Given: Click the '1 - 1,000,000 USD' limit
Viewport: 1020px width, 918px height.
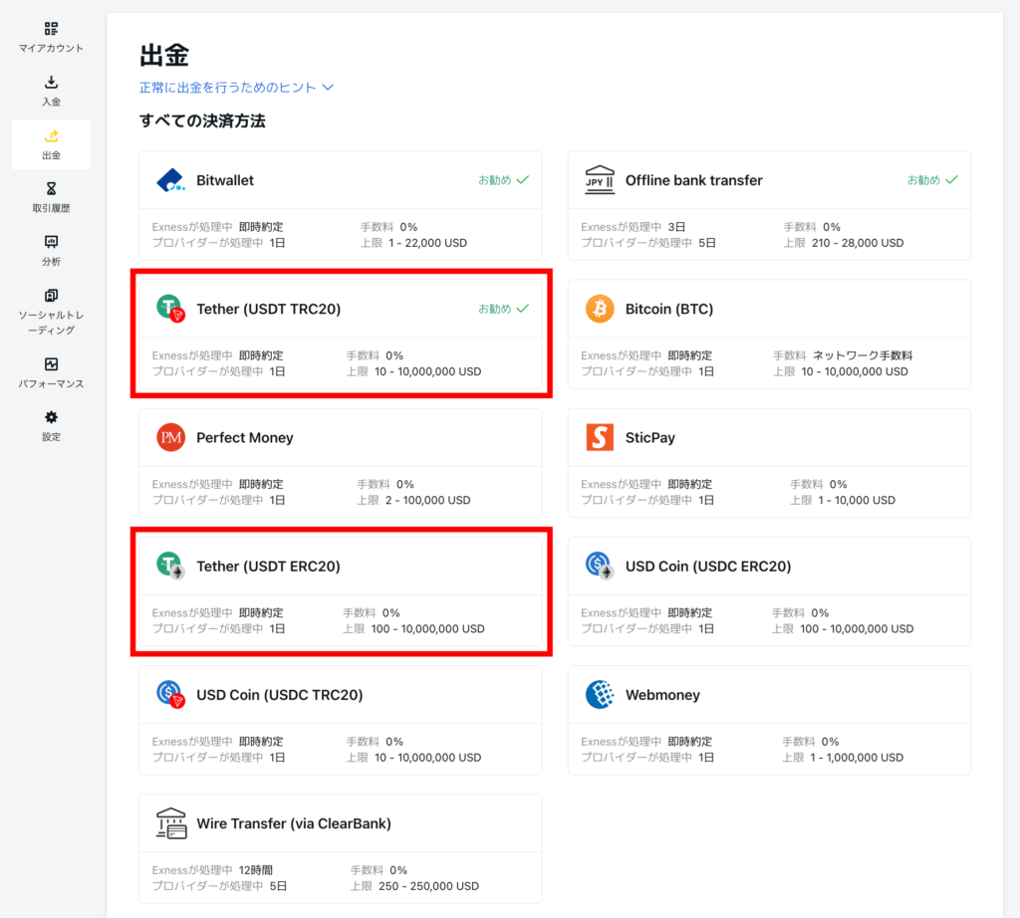Looking at the screenshot, I should click(857, 758).
